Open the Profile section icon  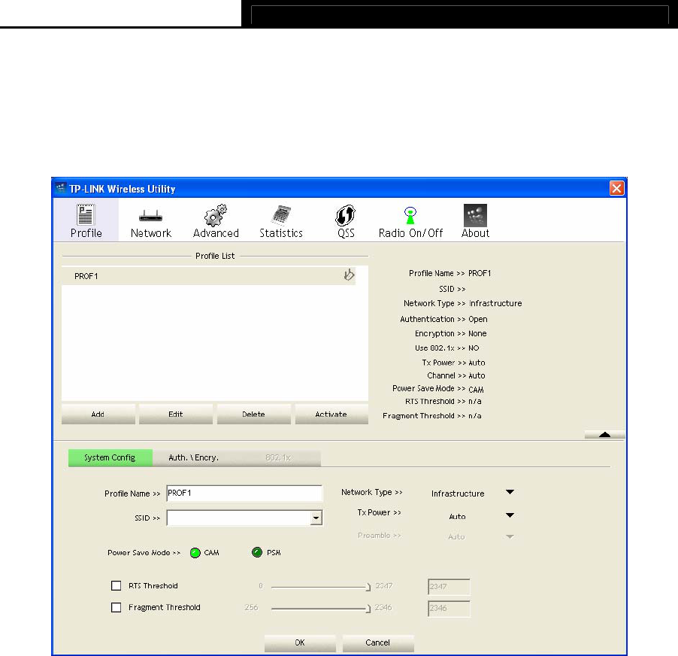pos(86,215)
